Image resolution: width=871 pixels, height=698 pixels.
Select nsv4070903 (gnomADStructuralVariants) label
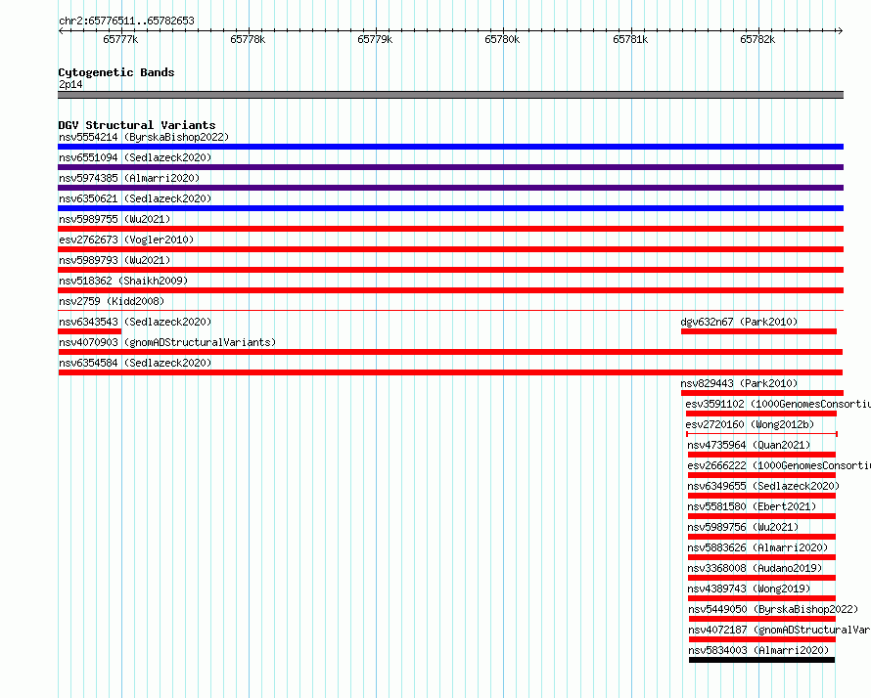coord(167,342)
